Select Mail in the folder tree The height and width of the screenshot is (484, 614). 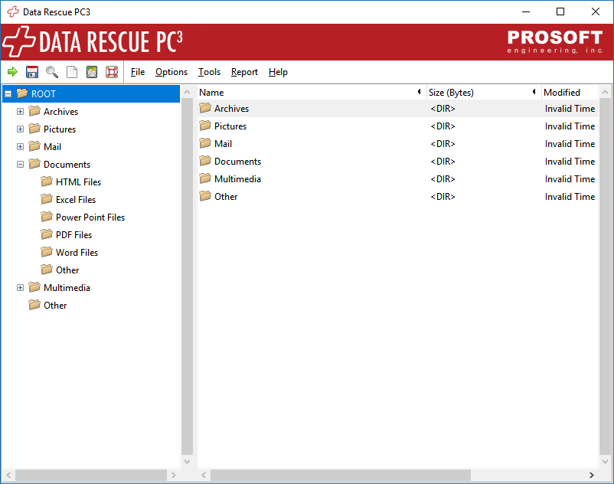point(53,147)
